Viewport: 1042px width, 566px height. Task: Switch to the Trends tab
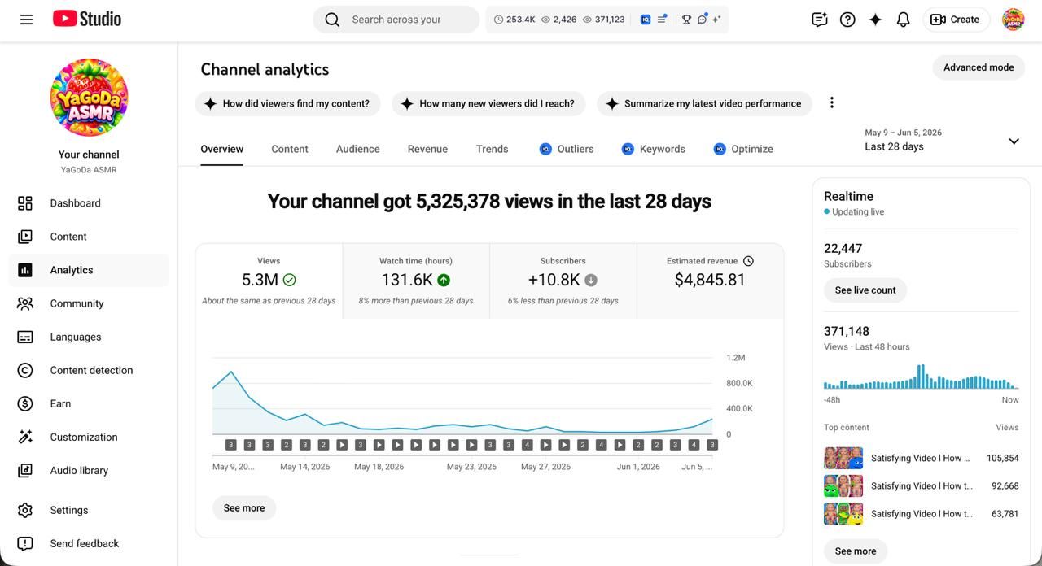tap(492, 149)
